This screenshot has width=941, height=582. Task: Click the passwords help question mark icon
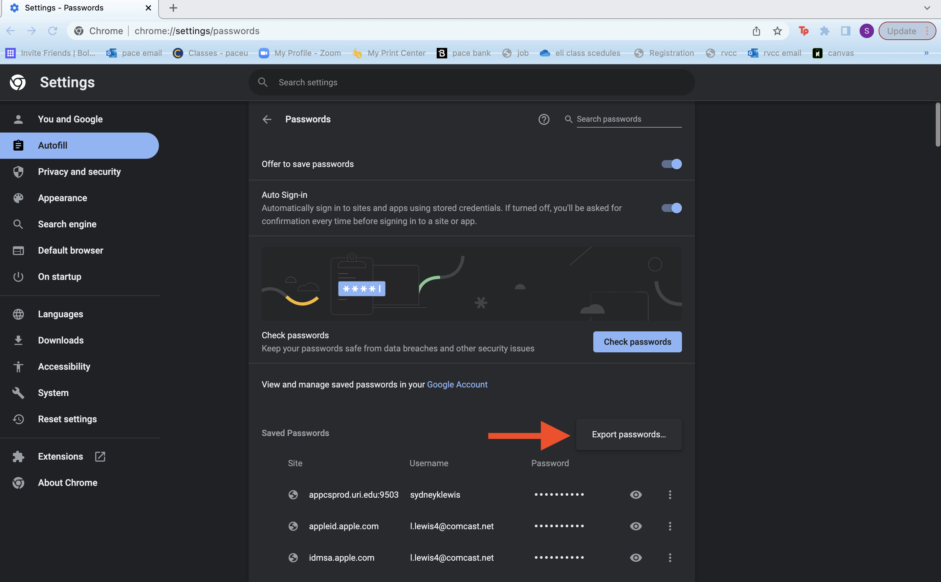(543, 119)
